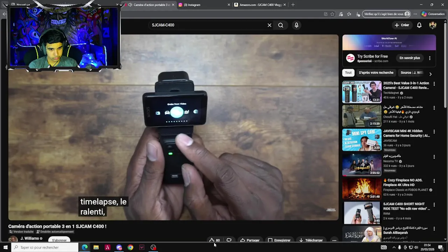
Task: Open options for Night Ride Test video
Action: coord(434,205)
